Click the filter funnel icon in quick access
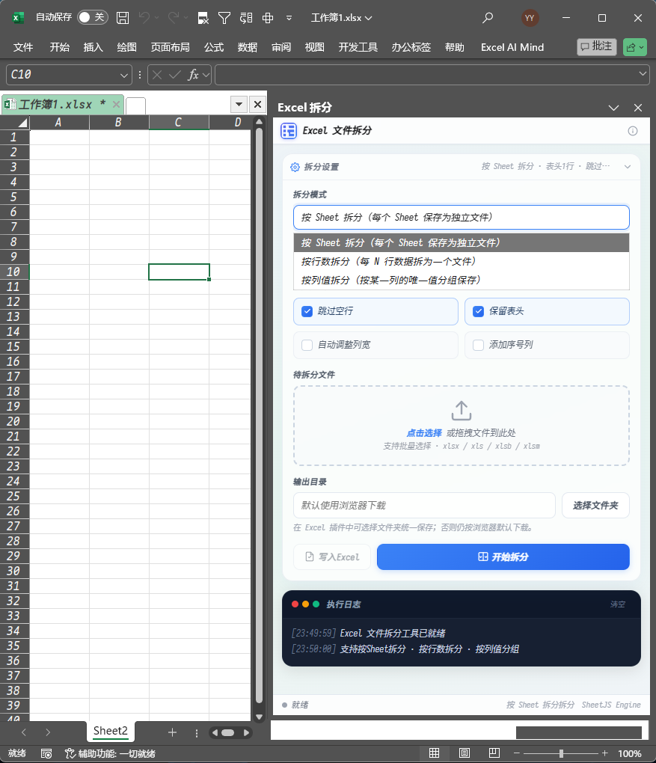 pos(224,18)
